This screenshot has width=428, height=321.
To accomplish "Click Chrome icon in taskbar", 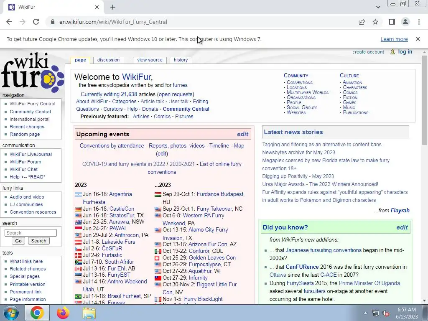I will coord(37,313).
